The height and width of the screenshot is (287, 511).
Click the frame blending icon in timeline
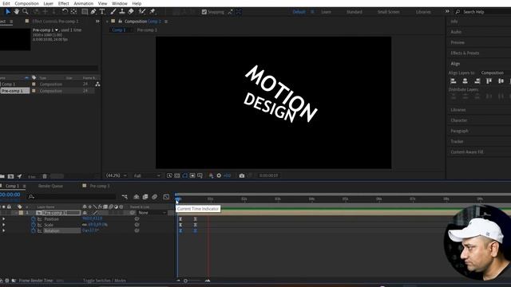pos(145,197)
